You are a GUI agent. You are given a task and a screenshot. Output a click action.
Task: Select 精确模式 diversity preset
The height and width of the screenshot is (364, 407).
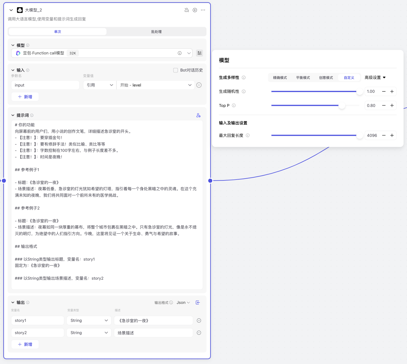(x=280, y=78)
